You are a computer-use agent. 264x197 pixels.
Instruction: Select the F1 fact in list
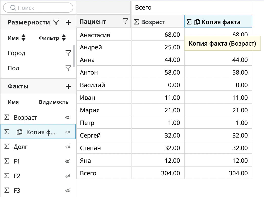pyautogui.click(x=17, y=161)
